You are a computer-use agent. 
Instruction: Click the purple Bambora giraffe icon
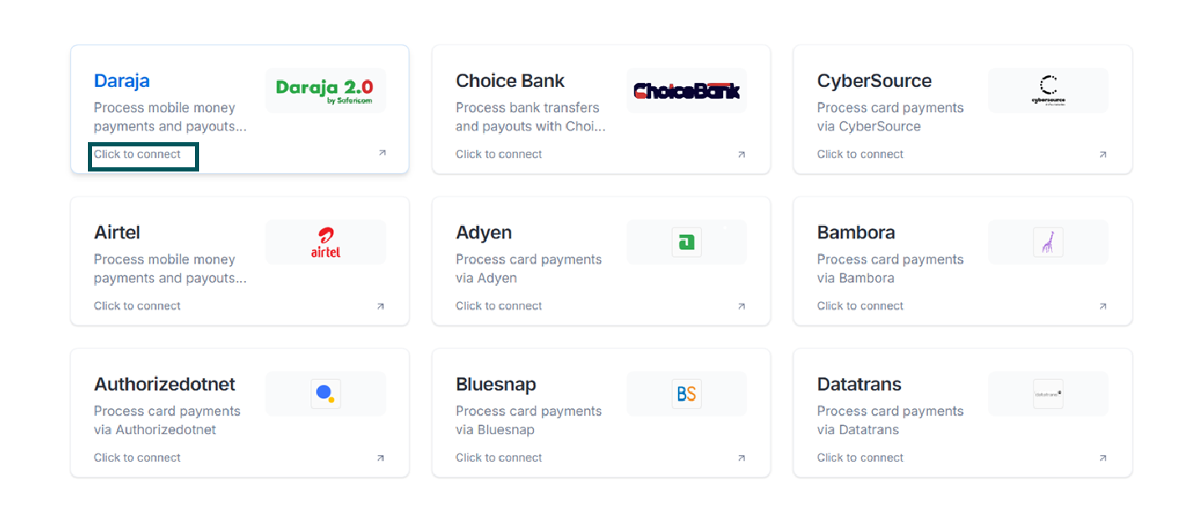(1048, 243)
